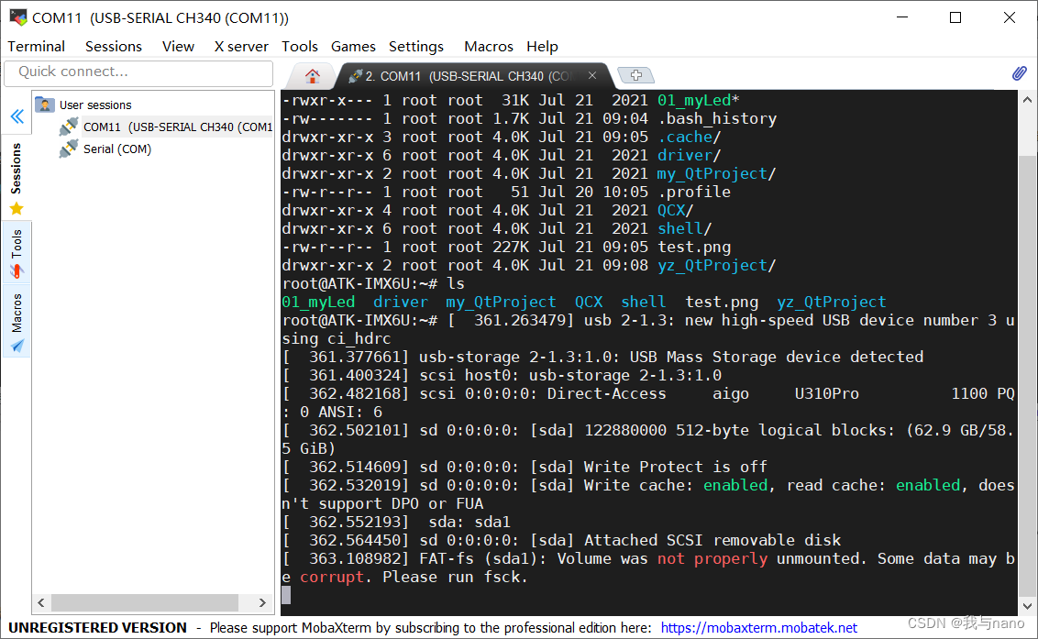
Task: Open the Terminal menu
Action: 36,46
